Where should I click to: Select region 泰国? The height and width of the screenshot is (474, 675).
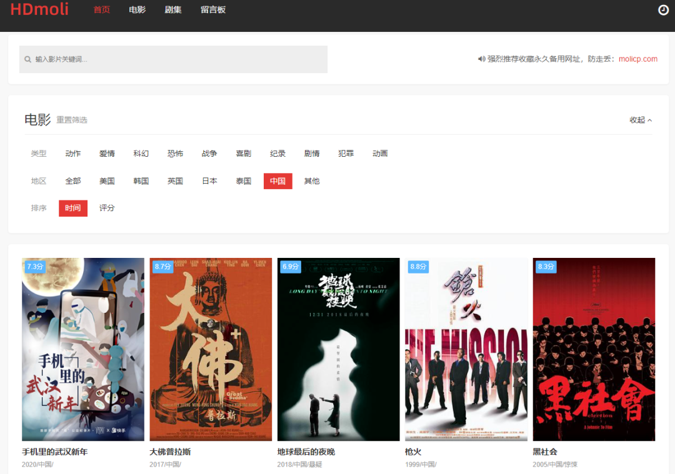tap(243, 181)
